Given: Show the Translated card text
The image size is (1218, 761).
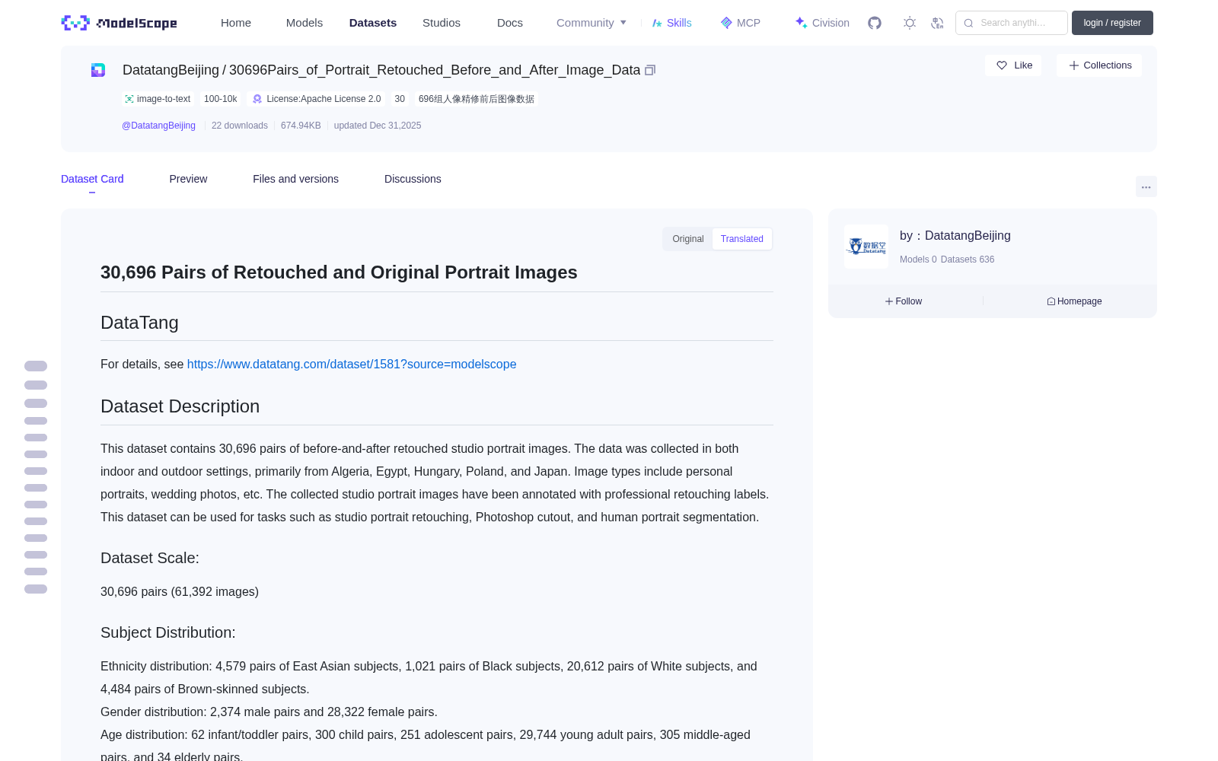Looking at the screenshot, I should pyautogui.click(x=742, y=239).
